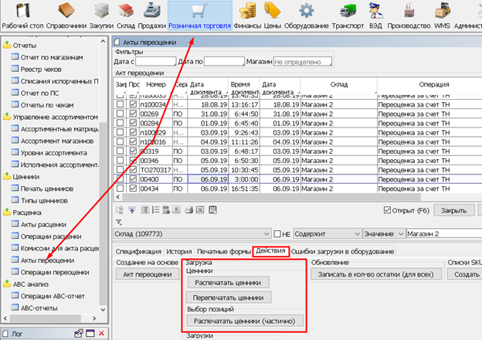Select Акты переоценки in the left tree
482x340 pixels.
48,260
